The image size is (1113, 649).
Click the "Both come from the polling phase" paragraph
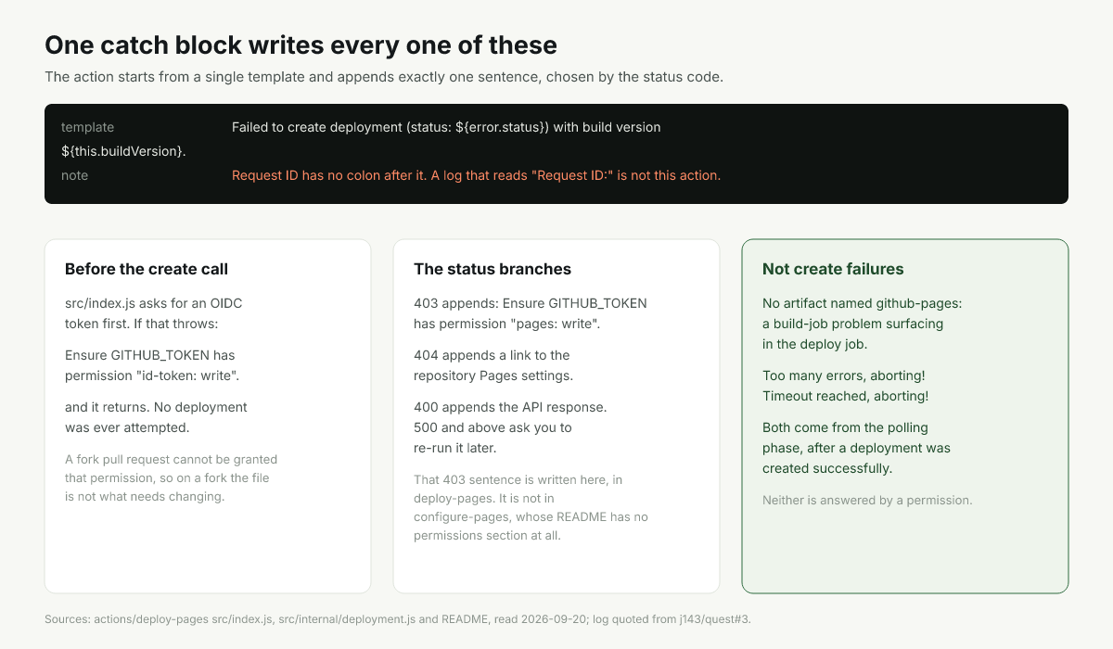(856, 448)
